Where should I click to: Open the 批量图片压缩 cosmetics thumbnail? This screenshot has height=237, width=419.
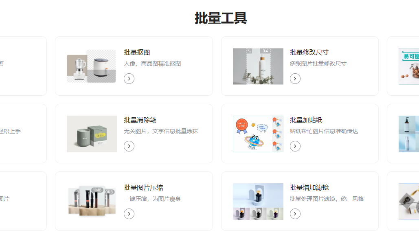[x=92, y=201]
